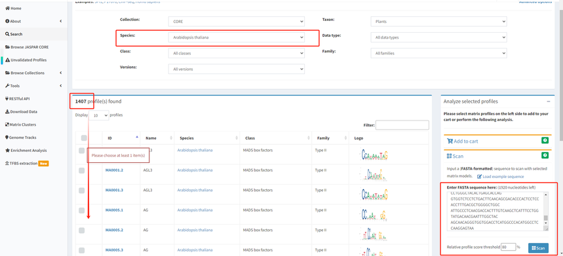Screen dimensions: 563x256
Task: Collapse the Analyze selected profiles panel
Action: 549,101
